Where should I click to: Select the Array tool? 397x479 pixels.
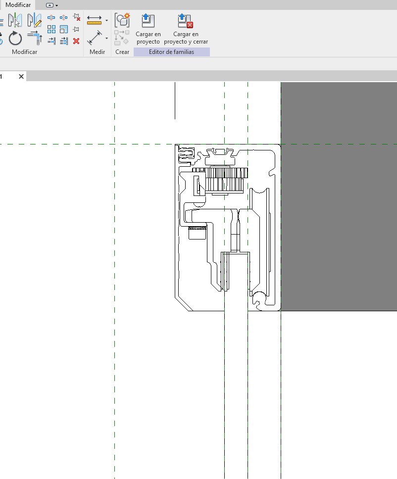point(51,30)
